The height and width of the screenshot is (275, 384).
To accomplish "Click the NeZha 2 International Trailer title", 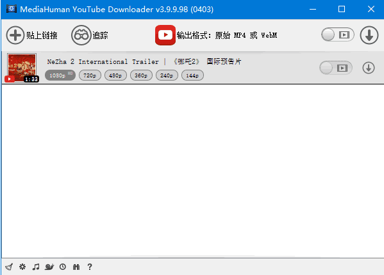I will click(144, 61).
